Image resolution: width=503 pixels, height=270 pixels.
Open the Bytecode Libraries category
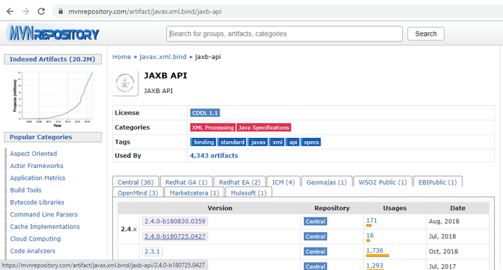pyautogui.click(x=37, y=203)
